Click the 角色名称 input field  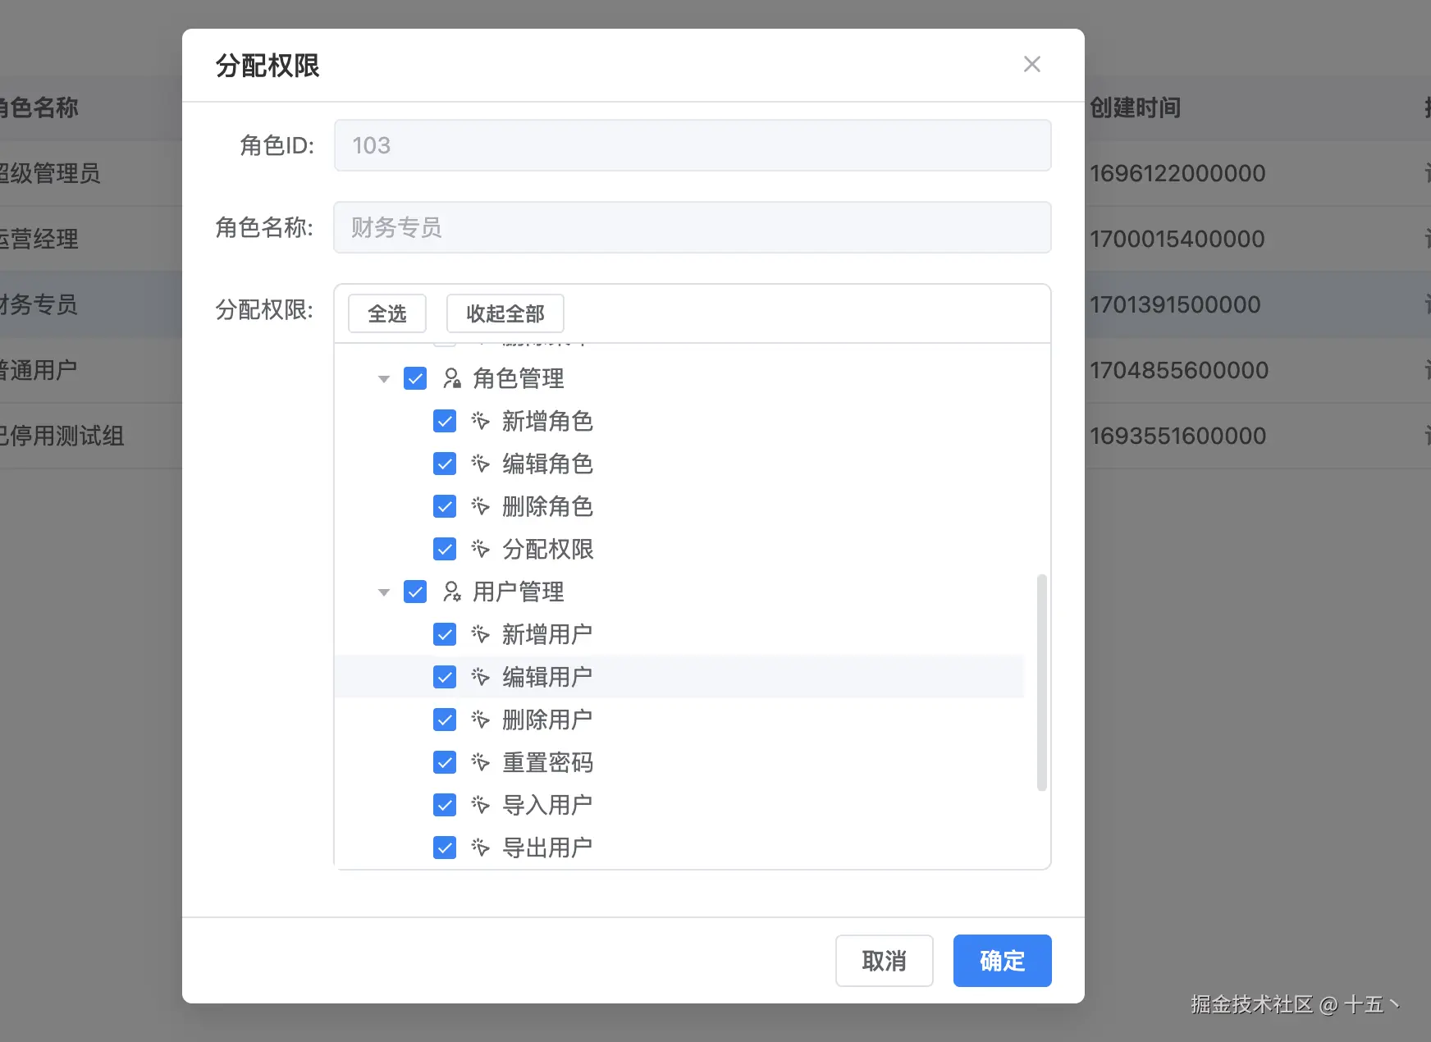pos(693,227)
